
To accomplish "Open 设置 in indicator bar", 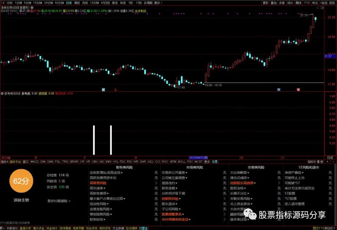I will (x=215, y=162).
